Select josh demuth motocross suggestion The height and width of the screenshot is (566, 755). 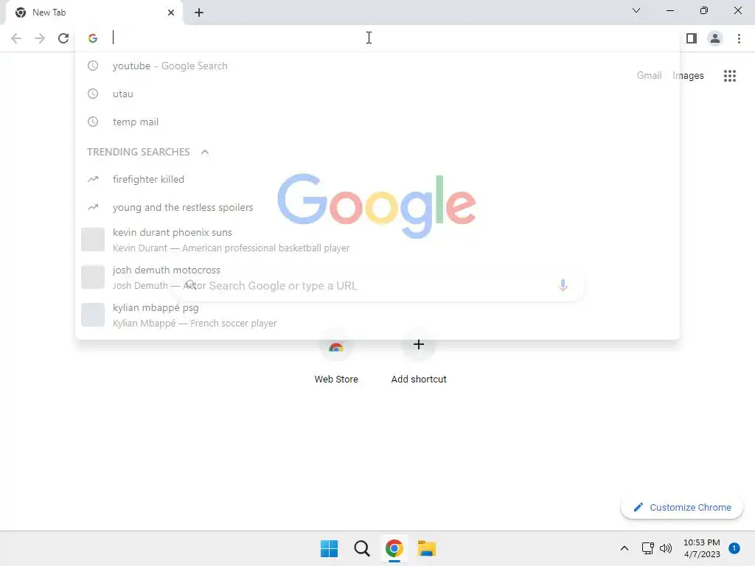pos(377,277)
